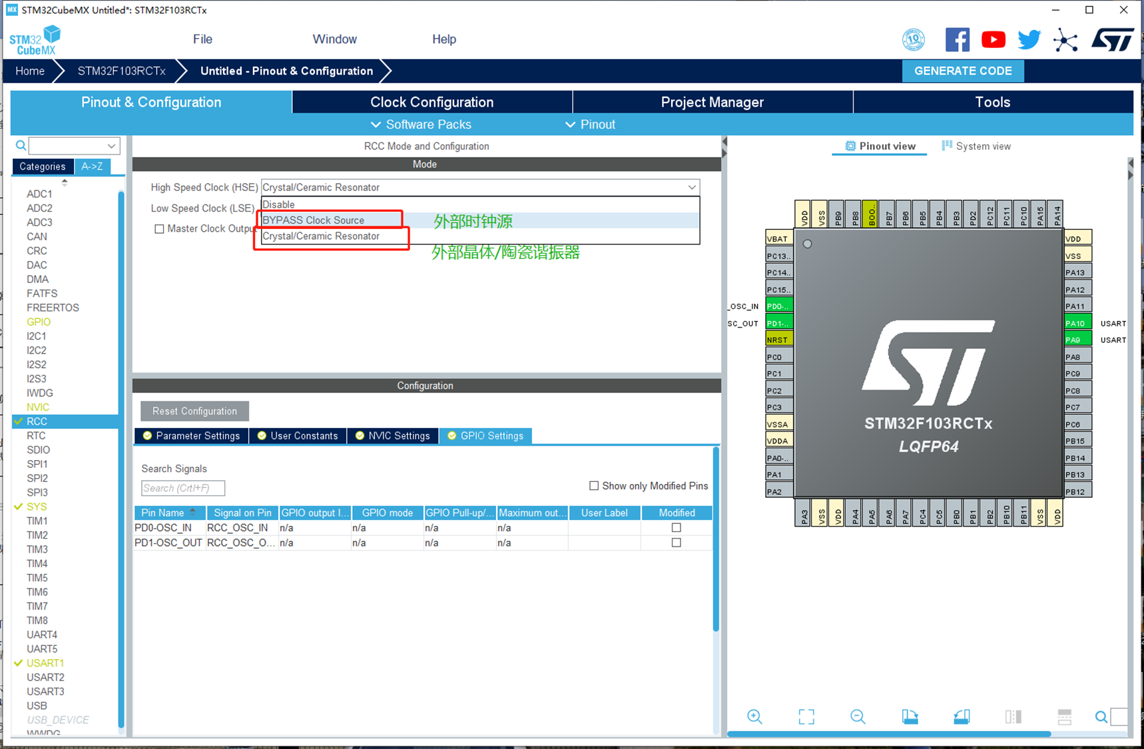Check Show only Modified Pins
The width and height of the screenshot is (1144, 749).
pos(594,485)
